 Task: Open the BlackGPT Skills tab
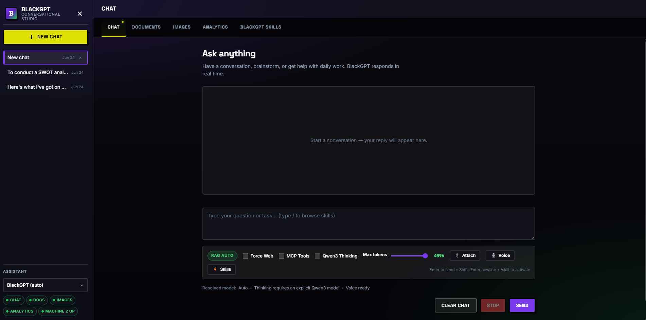pos(261,27)
